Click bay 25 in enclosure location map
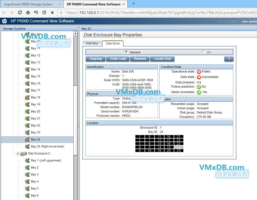257x200 pixels. pyautogui.click(x=179, y=150)
